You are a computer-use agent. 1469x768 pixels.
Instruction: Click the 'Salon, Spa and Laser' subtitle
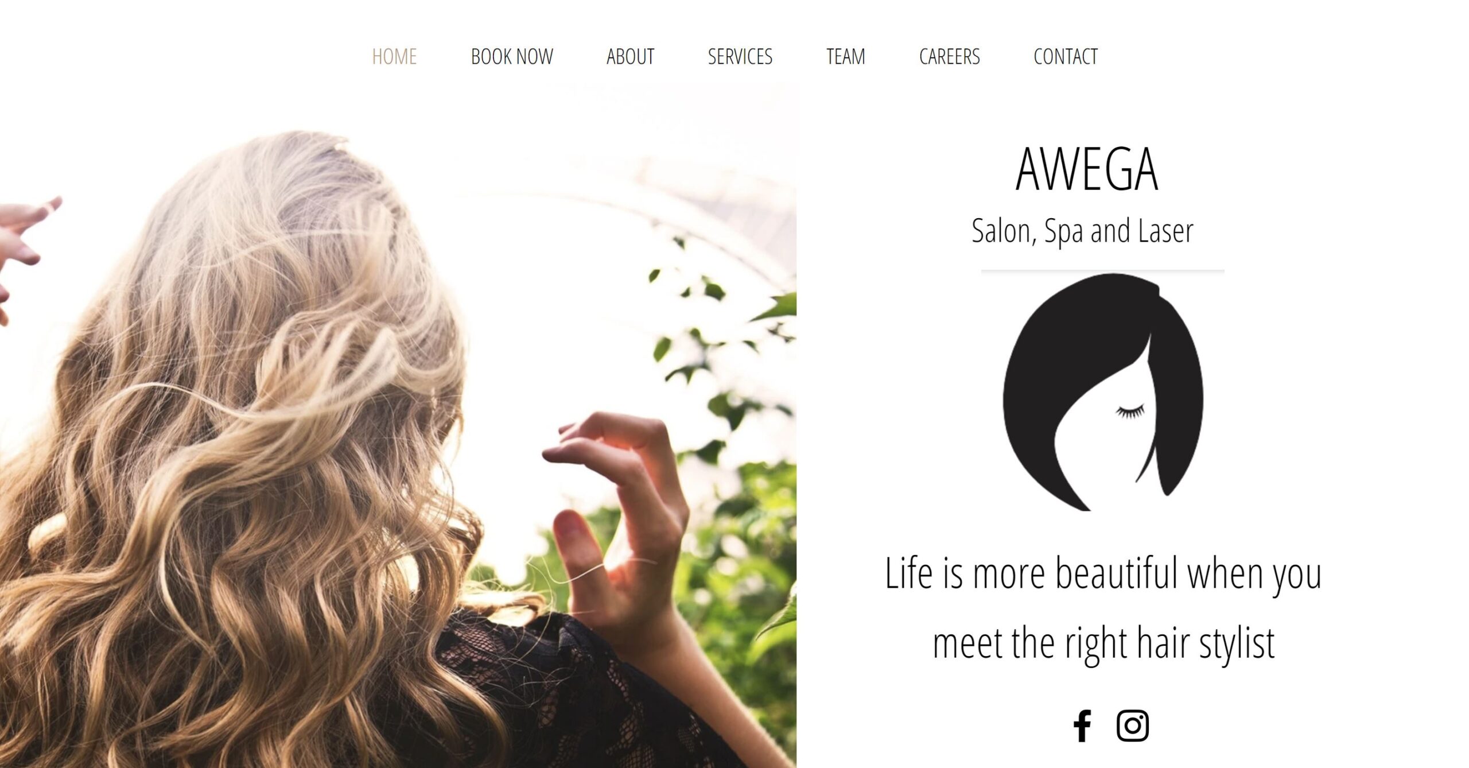(1082, 231)
